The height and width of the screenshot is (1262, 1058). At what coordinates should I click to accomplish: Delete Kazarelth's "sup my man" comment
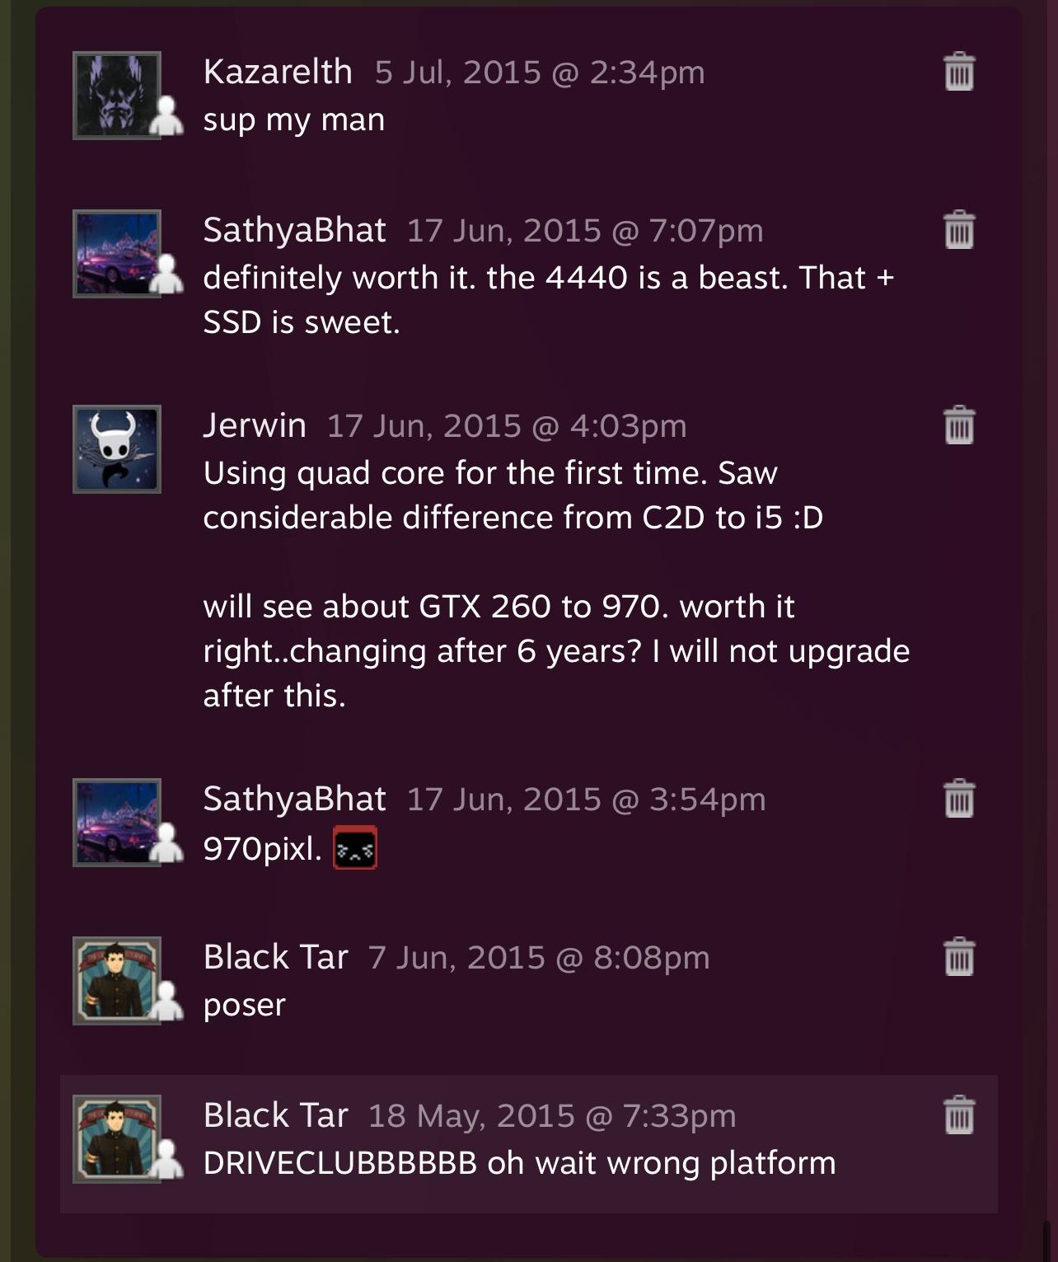click(x=958, y=71)
